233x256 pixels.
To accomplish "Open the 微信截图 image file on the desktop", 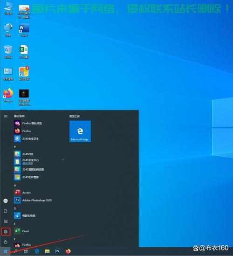I will pyautogui.click(x=24, y=97).
